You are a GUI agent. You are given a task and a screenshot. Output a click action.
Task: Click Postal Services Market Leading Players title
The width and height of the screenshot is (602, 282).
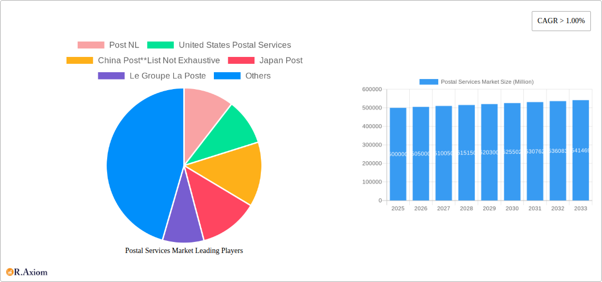coord(184,250)
